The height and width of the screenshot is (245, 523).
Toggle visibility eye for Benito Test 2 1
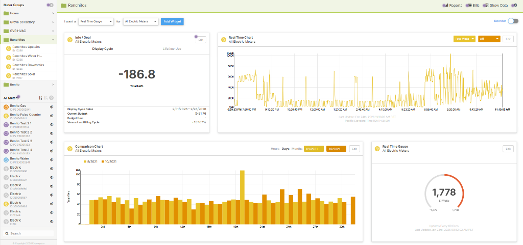tap(52, 125)
